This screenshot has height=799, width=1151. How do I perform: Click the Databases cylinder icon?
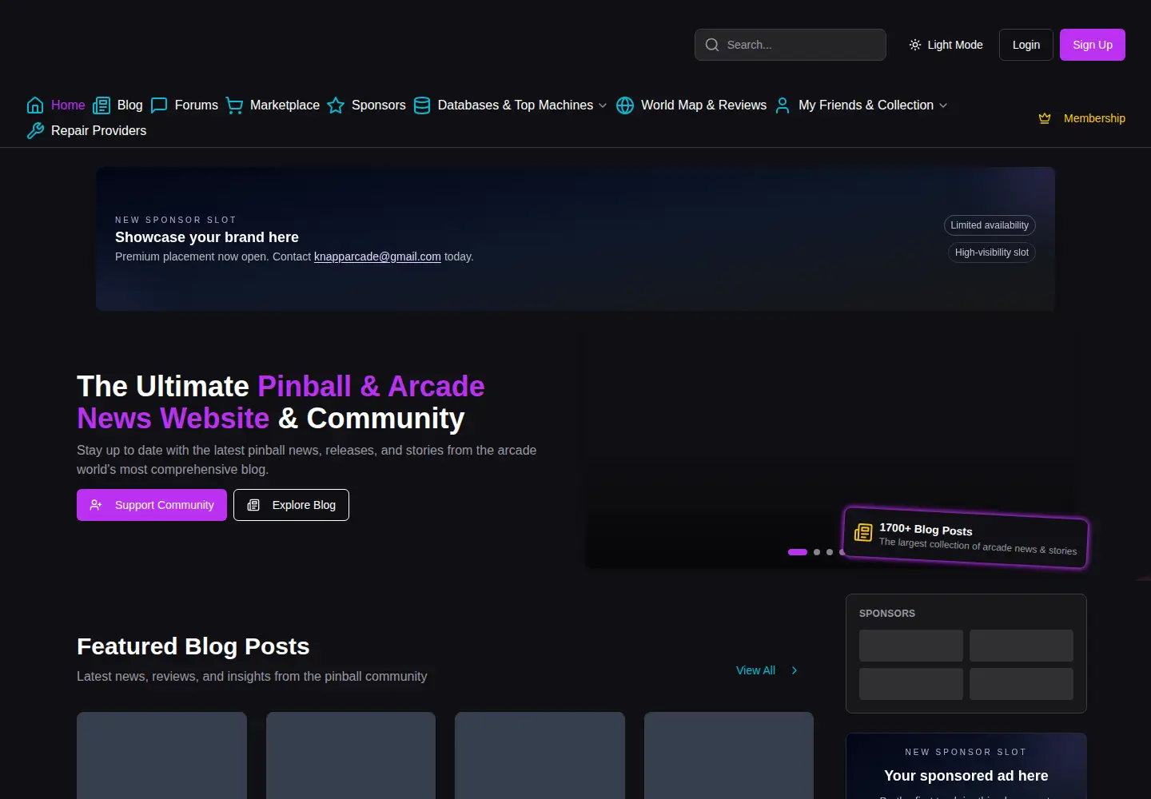click(x=422, y=105)
